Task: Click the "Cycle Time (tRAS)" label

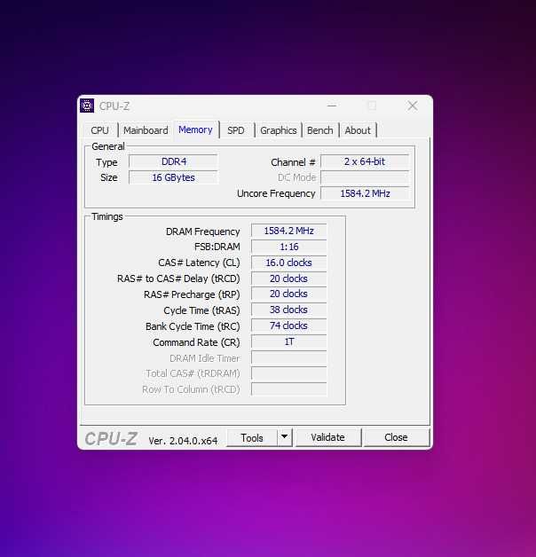Action: (x=201, y=310)
